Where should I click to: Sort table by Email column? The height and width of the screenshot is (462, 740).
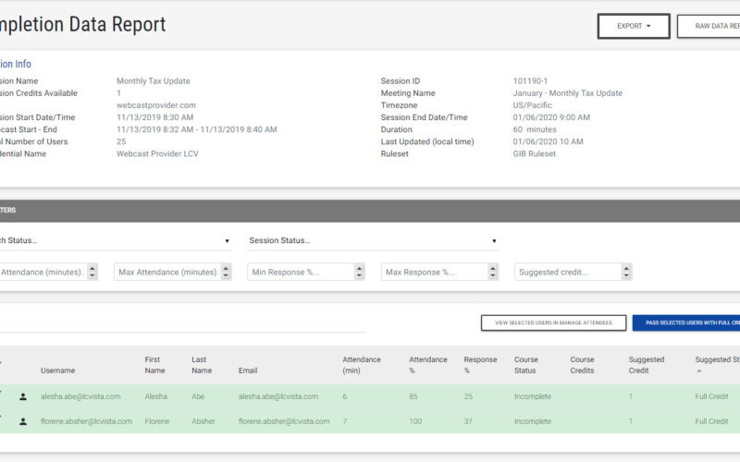(248, 371)
